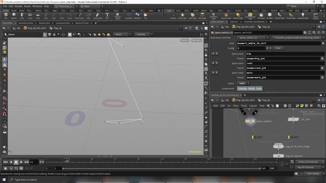Switch to the Animation Editor tab
This screenshot has height=183, width=326.
coord(26,23)
